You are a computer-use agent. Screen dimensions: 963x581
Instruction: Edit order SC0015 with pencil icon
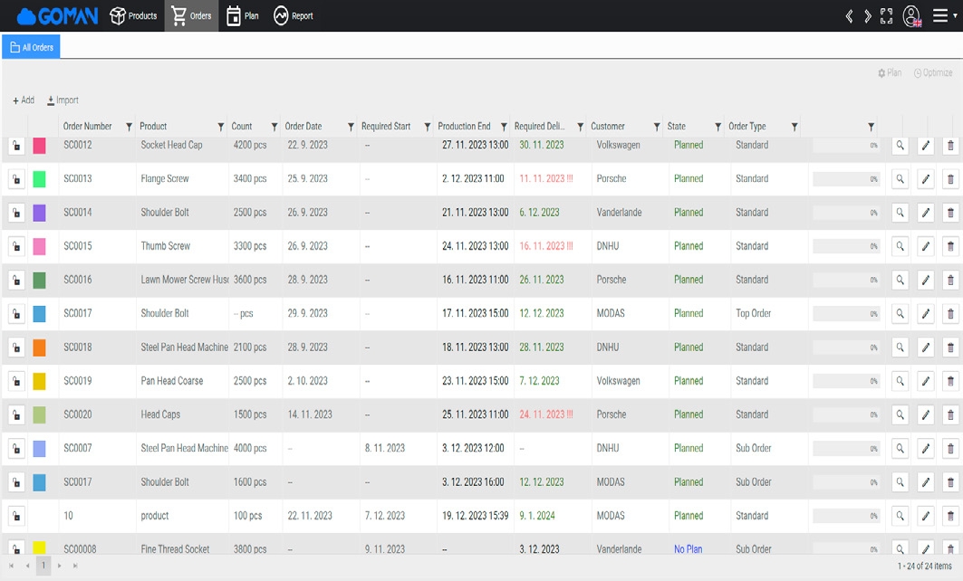pyautogui.click(x=926, y=247)
